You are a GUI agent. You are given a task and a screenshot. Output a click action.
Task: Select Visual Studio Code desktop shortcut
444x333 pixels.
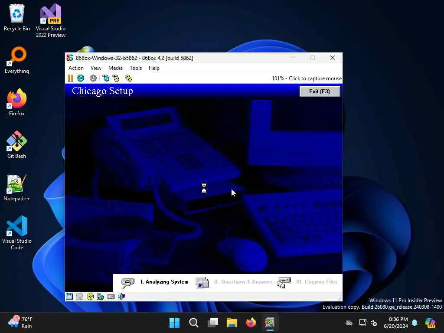17,233
